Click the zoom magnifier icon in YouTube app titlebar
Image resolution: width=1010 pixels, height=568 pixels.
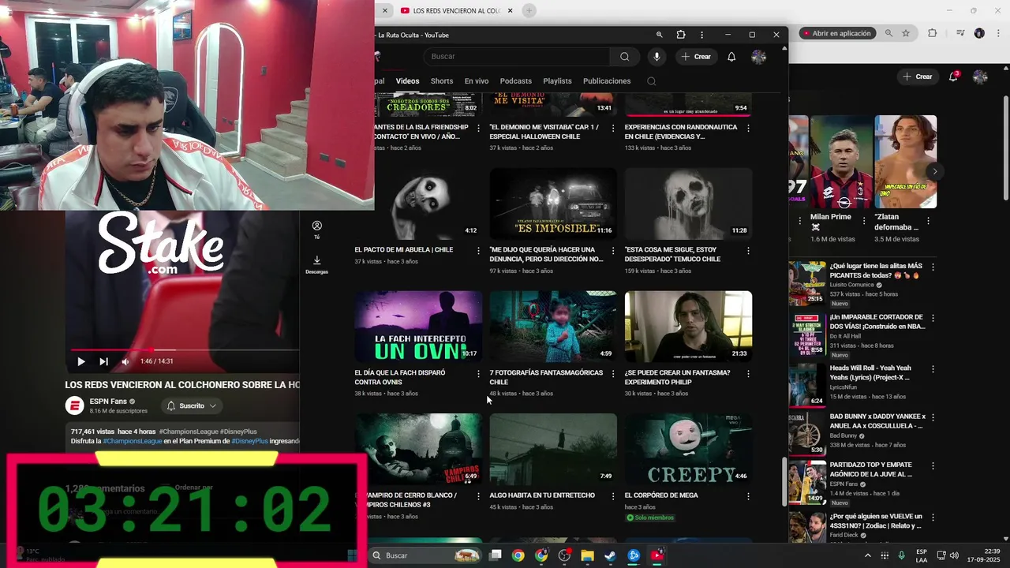click(x=659, y=35)
